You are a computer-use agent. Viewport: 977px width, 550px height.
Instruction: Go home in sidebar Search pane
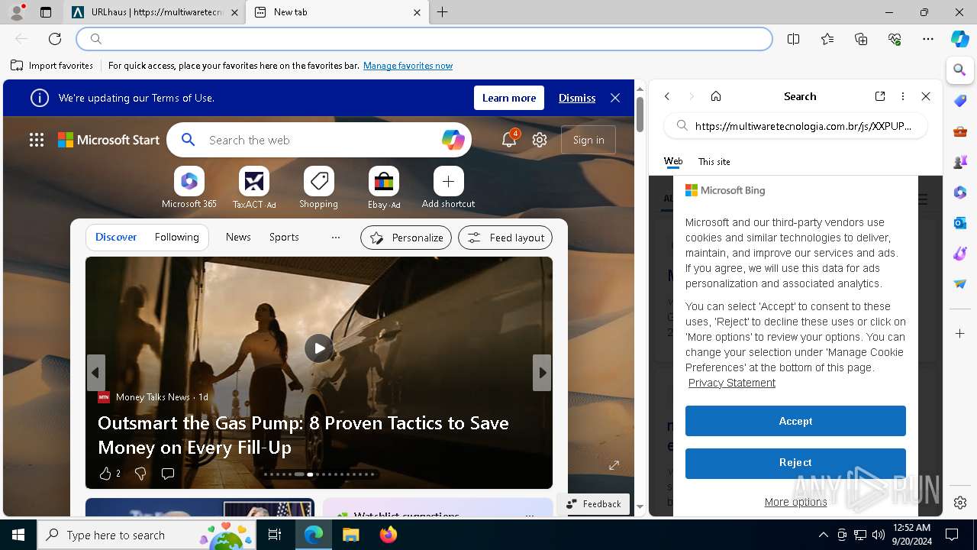pyautogui.click(x=716, y=96)
